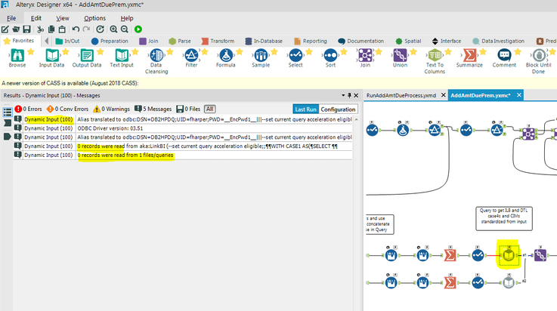Screen dimensions: 557x311
Task: Close the RunAddAmtDueProcess.yxmd tab
Action: pos(444,95)
